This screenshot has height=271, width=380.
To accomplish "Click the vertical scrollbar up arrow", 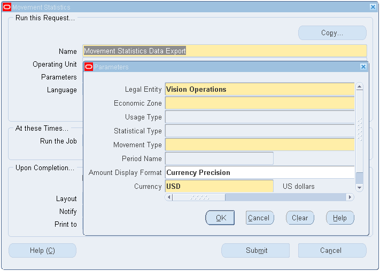I will click(359, 86).
